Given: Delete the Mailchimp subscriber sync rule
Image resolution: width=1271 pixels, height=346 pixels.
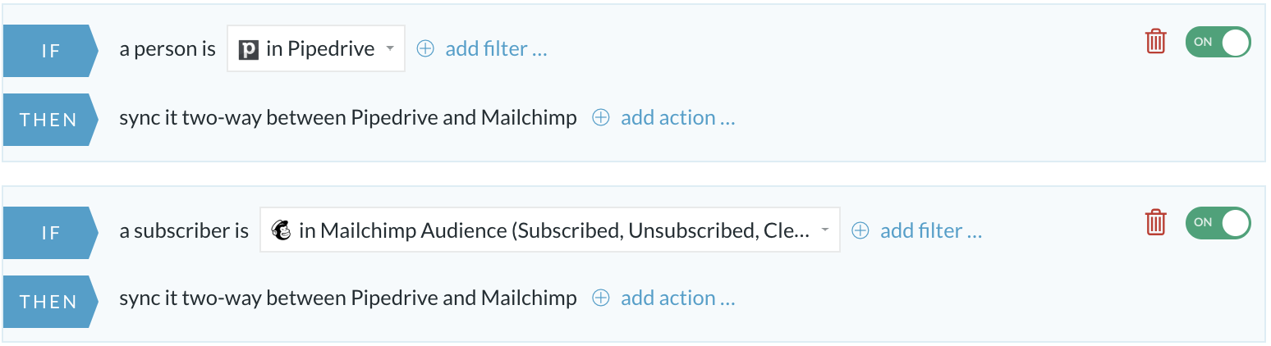Looking at the screenshot, I should [x=1155, y=222].
